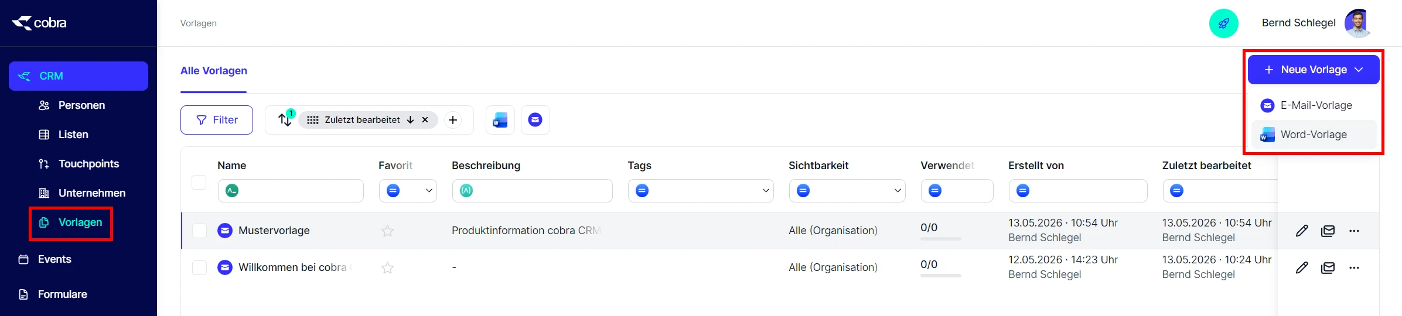Open the Sichtbarkeit filter dropdown
This screenshot has height=316, width=1402.
pyautogui.click(x=847, y=191)
